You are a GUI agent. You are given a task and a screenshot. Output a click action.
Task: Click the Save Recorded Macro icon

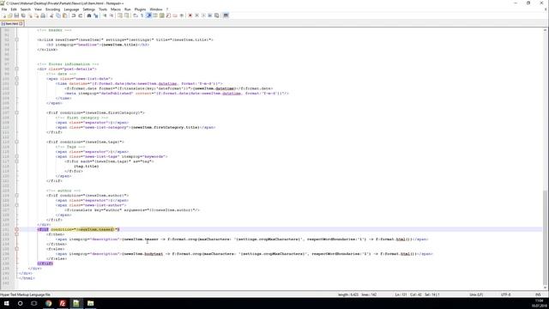coord(217,15)
